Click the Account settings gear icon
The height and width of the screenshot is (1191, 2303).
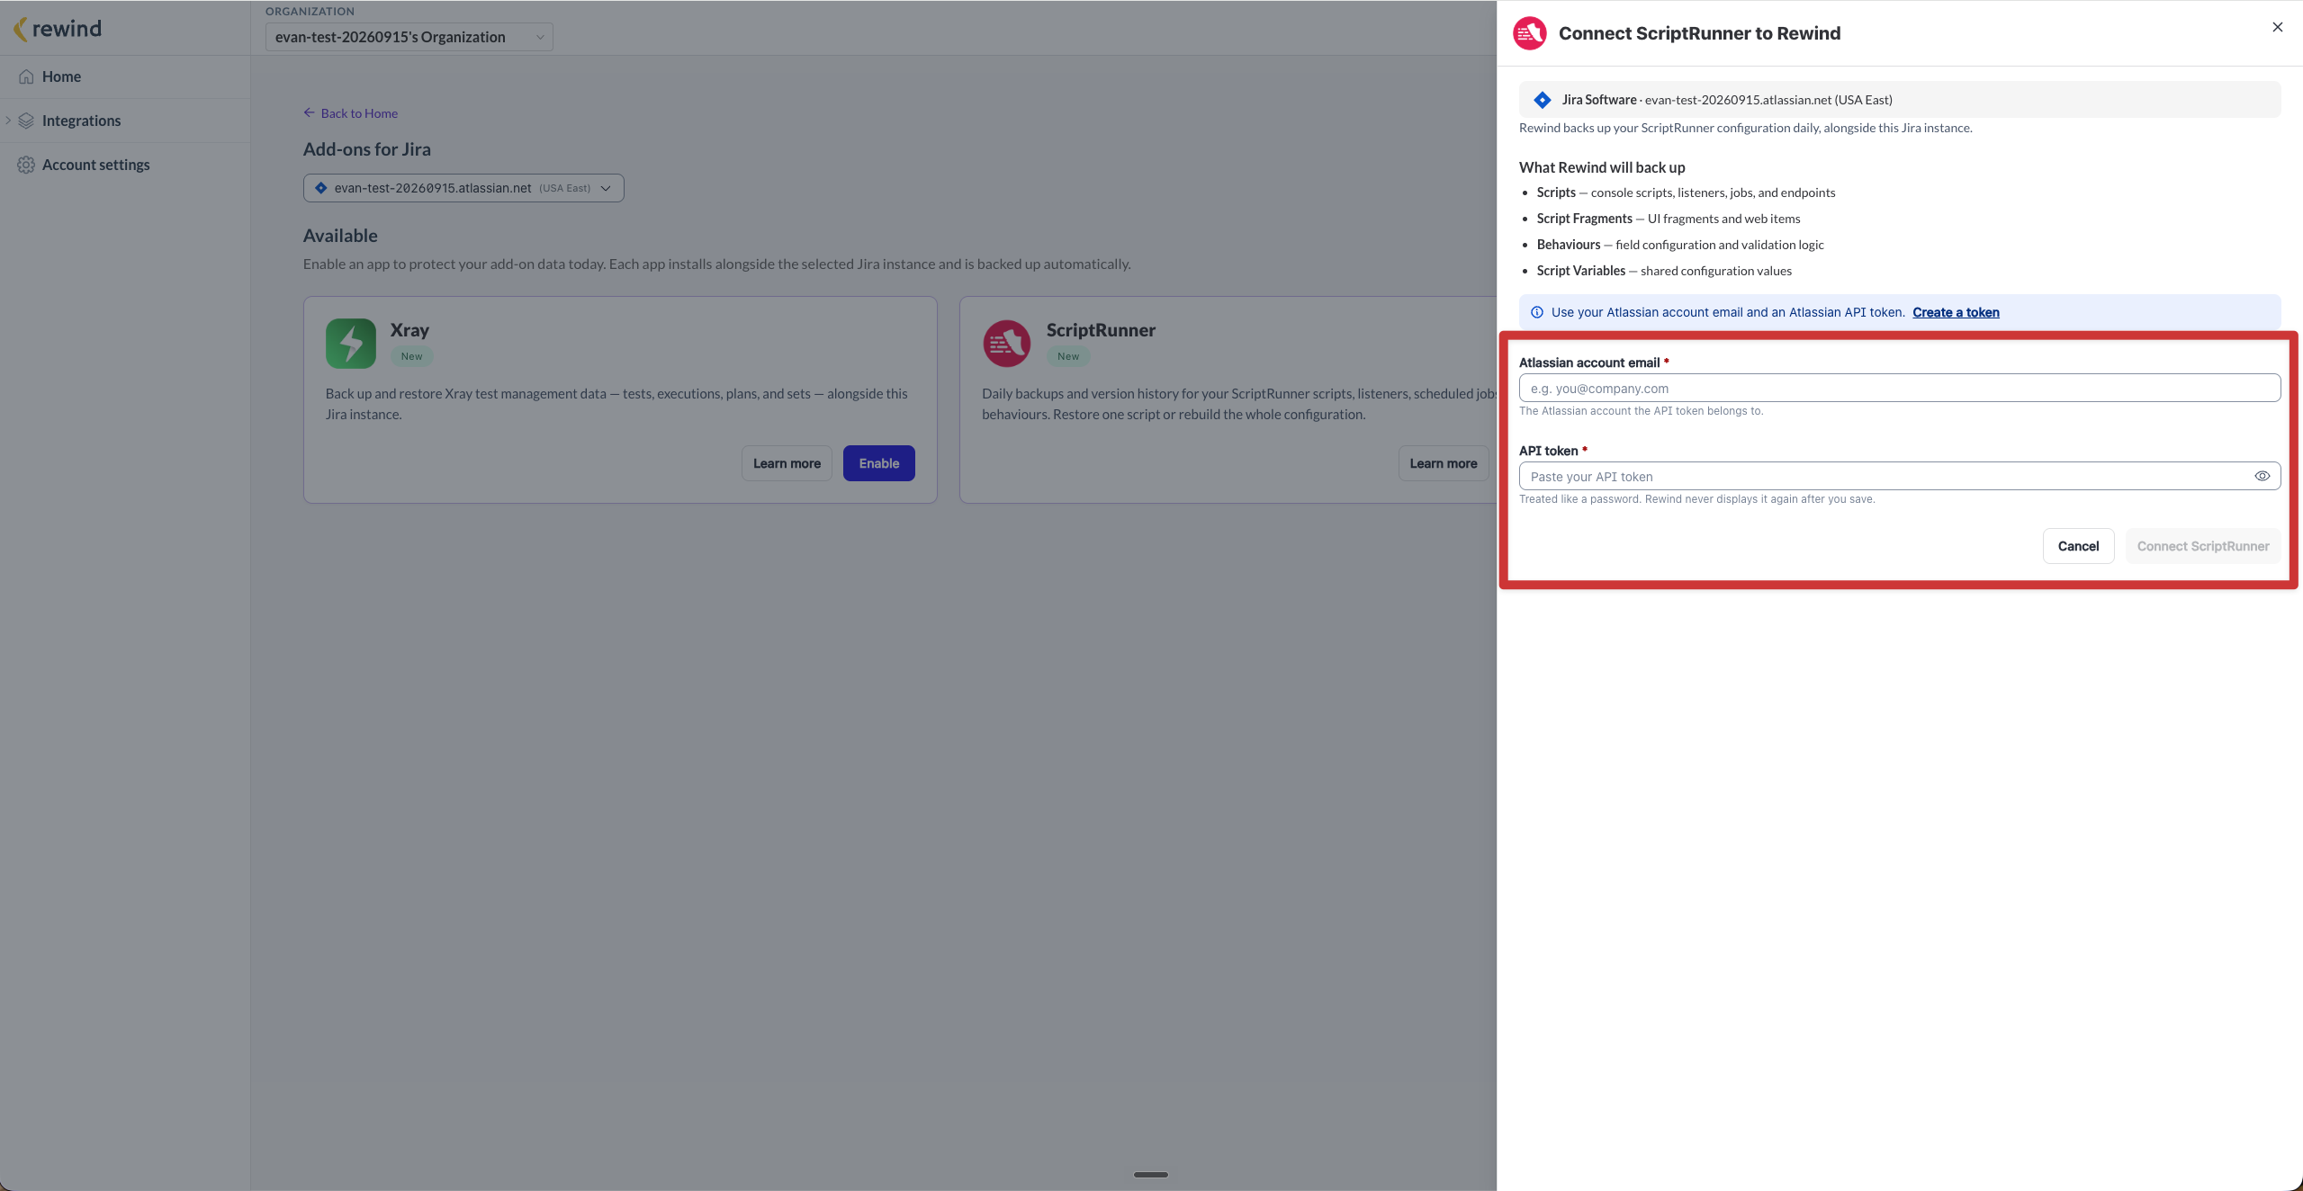[x=26, y=165]
